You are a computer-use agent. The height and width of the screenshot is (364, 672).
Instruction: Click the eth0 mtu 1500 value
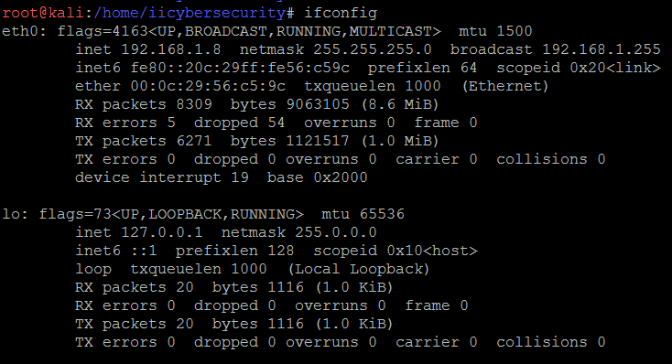tap(515, 31)
